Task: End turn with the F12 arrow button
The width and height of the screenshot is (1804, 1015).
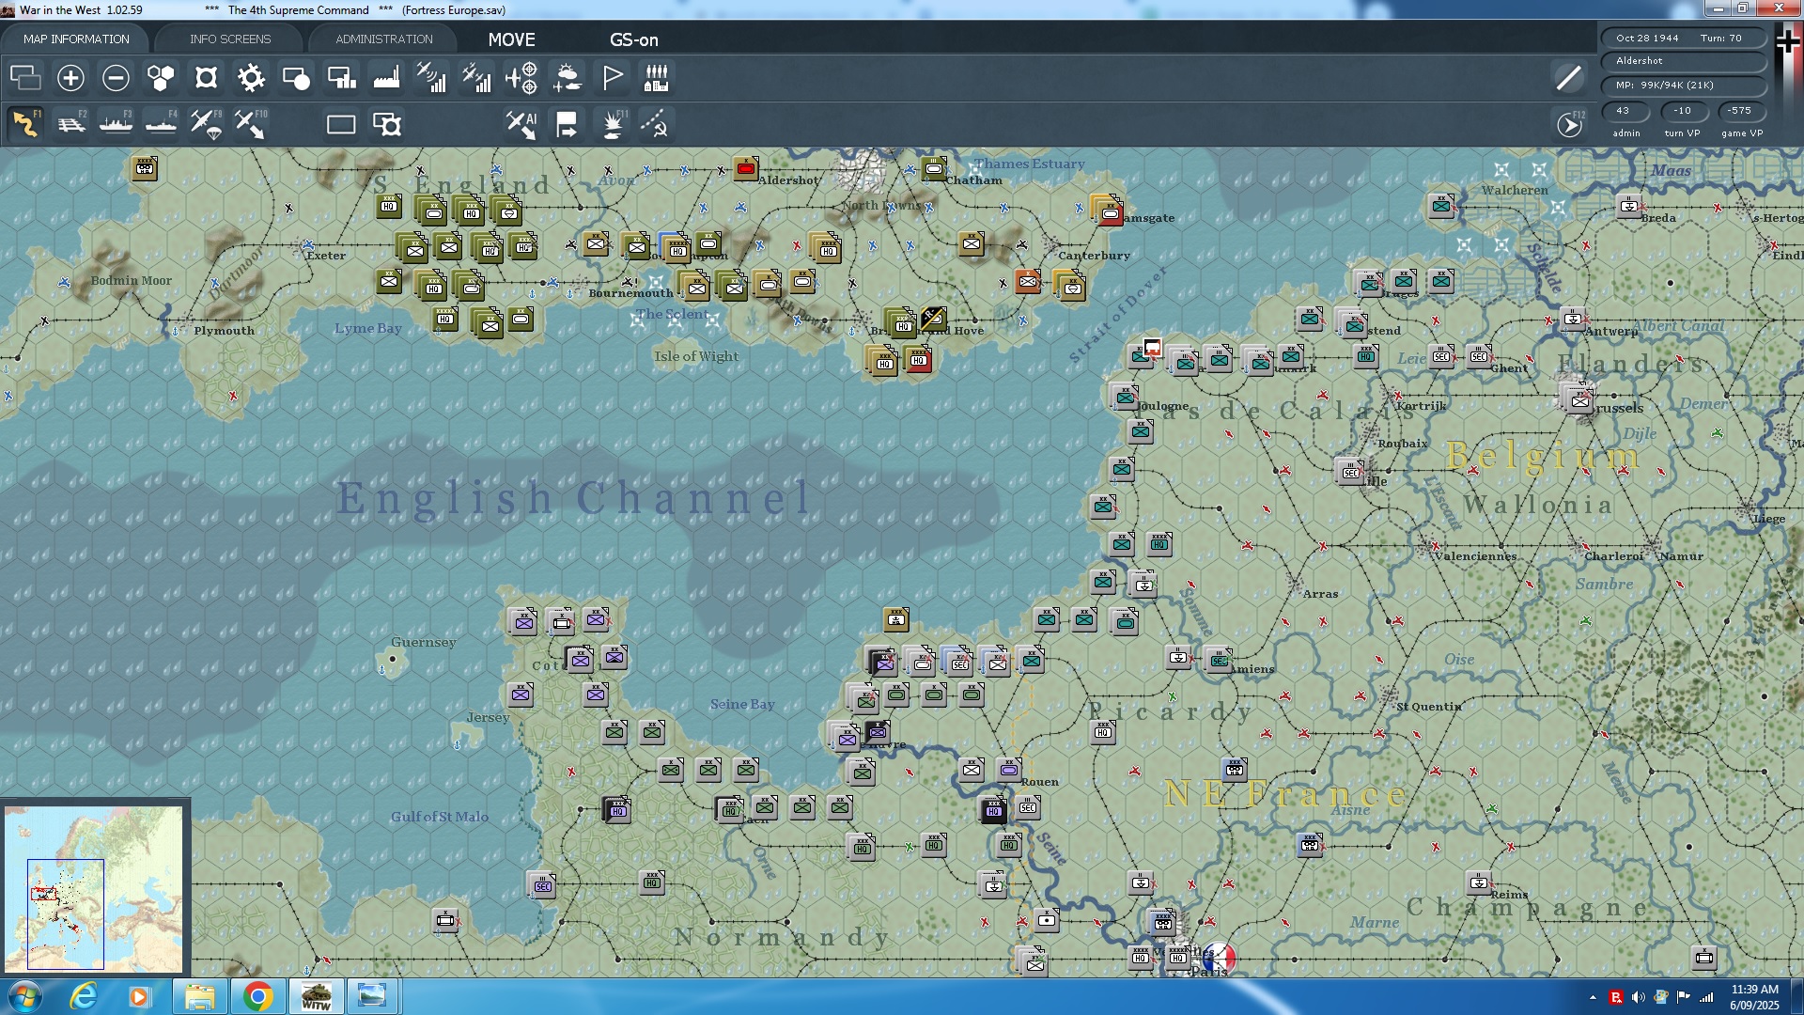Action: click(x=1569, y=124)
